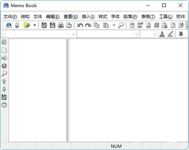Open the 编辑(E) menu
The height and width of the screenshot is (150, 189).
pyautogui.click(x=53, y=17)
